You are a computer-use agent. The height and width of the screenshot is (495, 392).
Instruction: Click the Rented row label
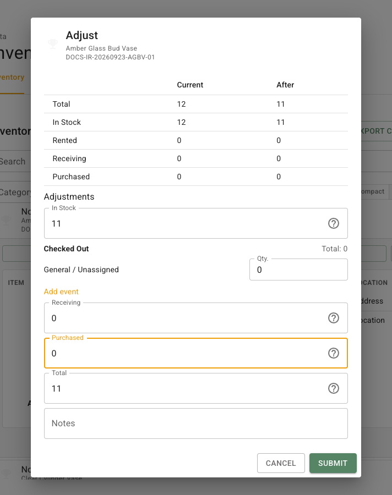tap(65, 140)
